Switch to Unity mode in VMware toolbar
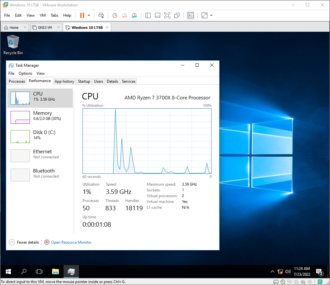Image resolution: width=330 pixels, height=285 pixels. point(177,15)
